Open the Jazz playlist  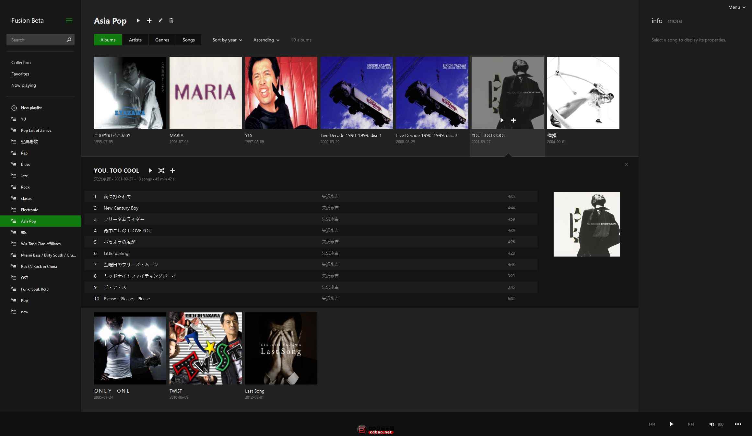pos(41,176)
